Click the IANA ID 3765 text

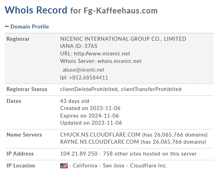[x=79, y=46]
